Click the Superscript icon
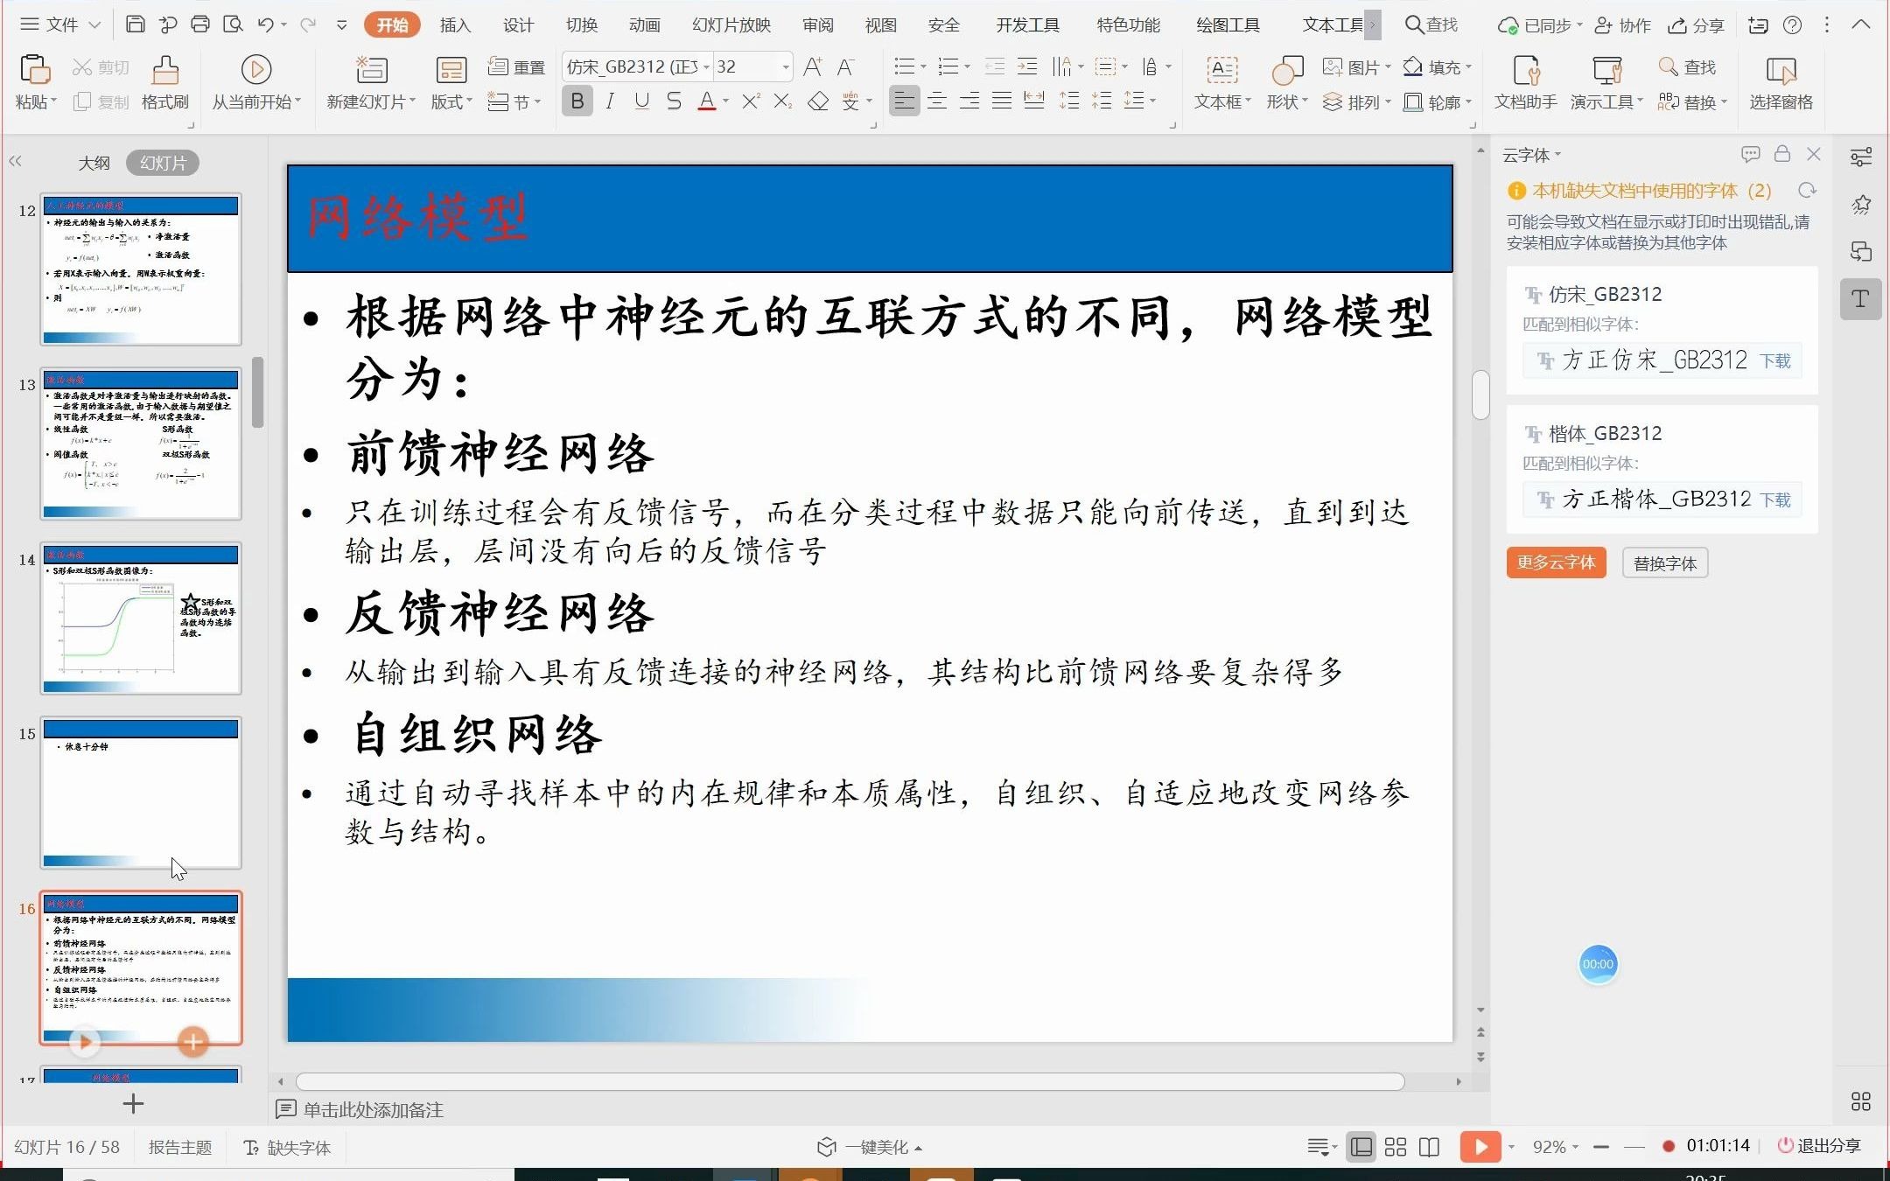Viewport: 1890px width, 1181px height. (751, 101)
